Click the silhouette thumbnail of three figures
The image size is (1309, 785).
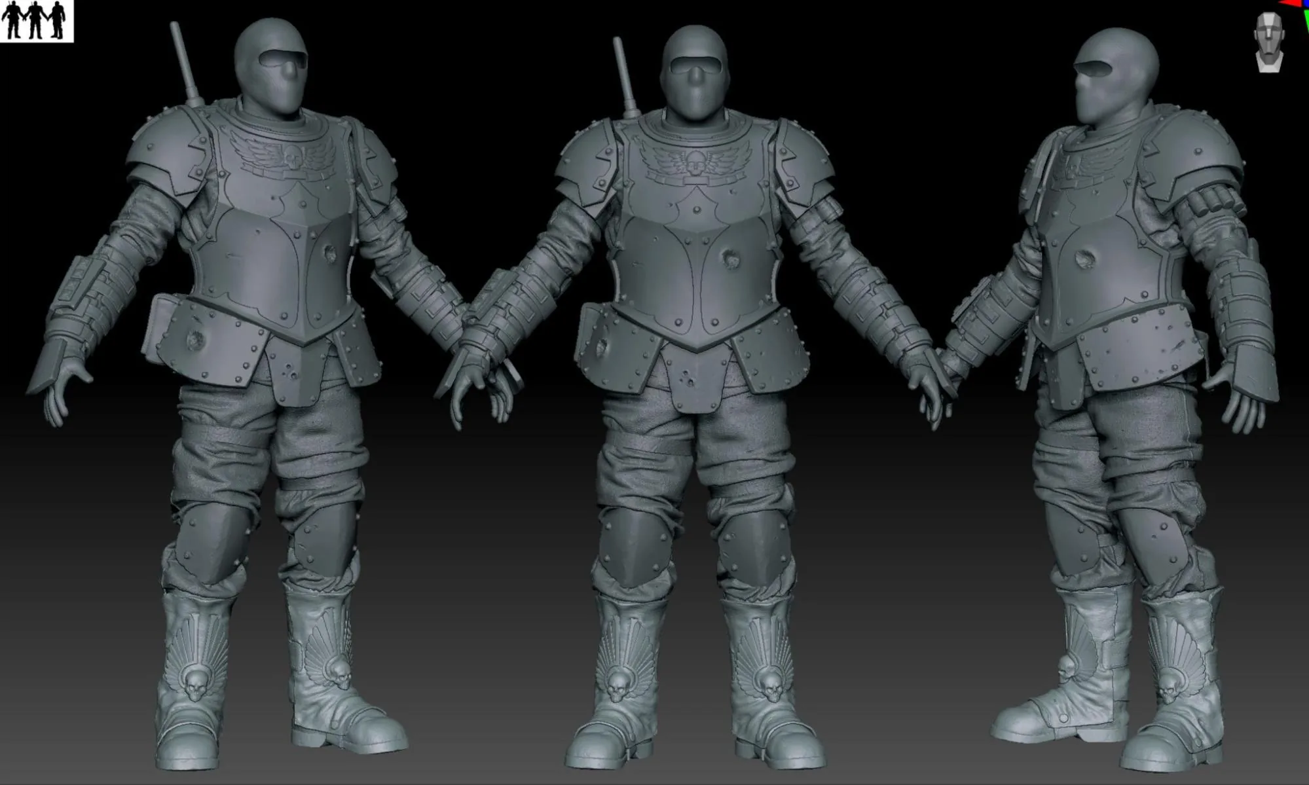pos(36,21)
